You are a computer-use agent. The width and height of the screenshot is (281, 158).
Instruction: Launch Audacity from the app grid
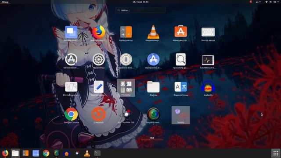208,87
